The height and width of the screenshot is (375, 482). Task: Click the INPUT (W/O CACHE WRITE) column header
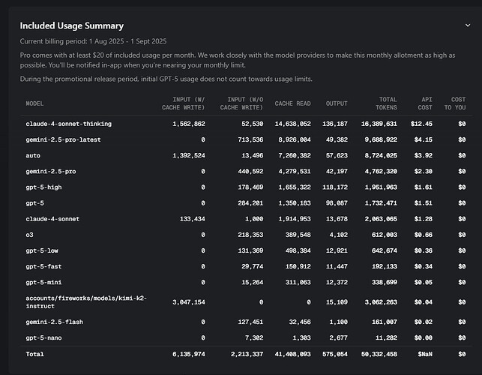[241, 103]
